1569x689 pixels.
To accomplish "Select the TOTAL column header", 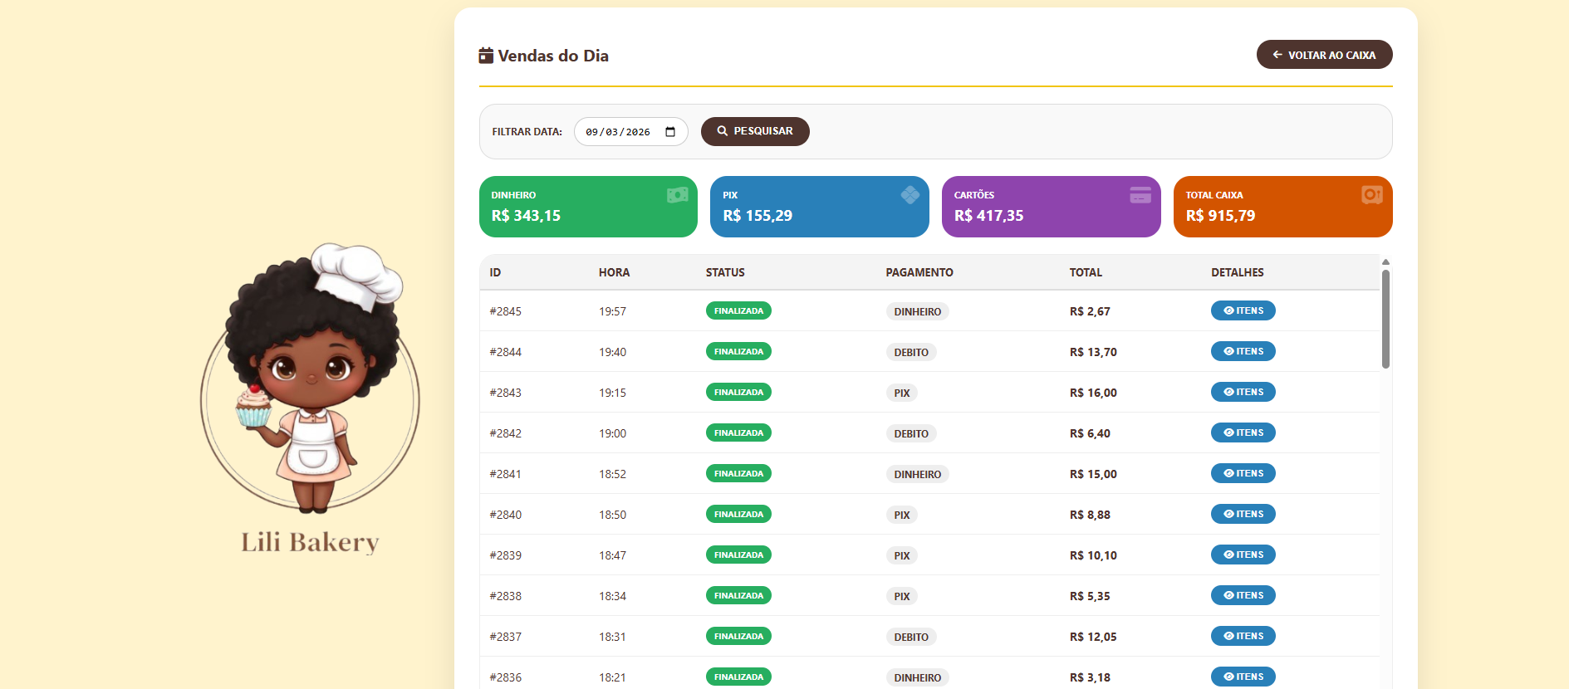I will coord(1086,272).
